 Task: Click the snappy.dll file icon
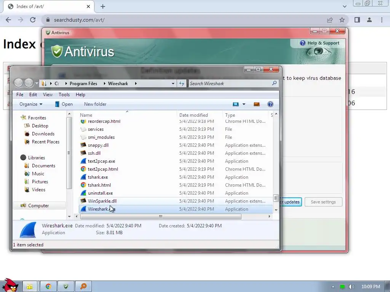pos(83,145)
